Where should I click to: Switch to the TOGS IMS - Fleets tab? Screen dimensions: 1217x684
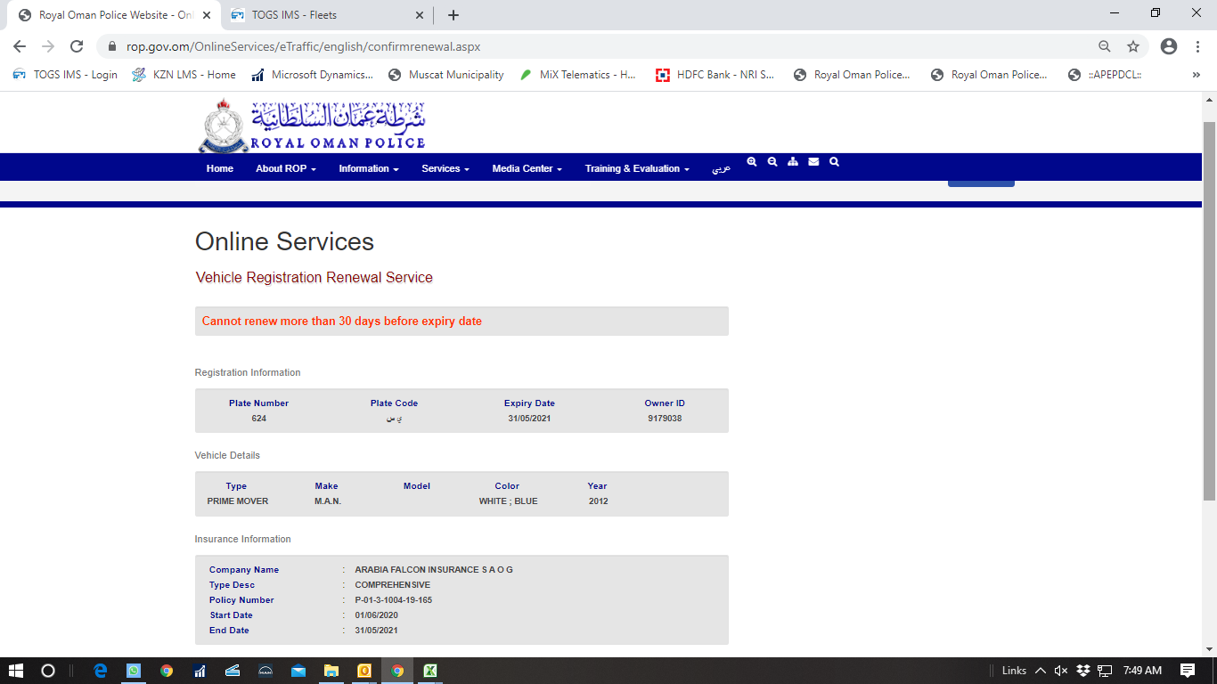321,15
